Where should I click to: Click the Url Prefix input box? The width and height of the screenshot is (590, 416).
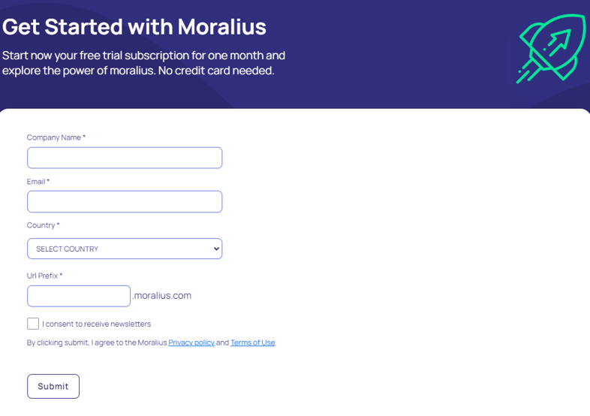click(x=79, y=296)
